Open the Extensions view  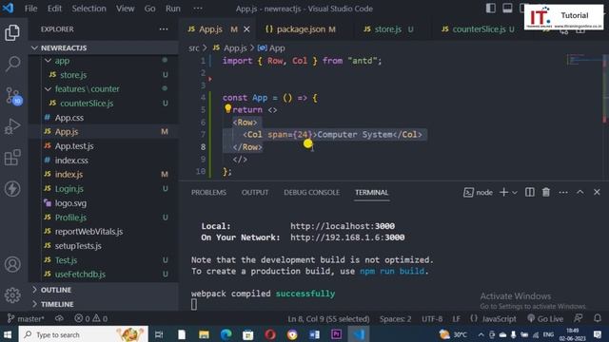[x=12, y=158]
